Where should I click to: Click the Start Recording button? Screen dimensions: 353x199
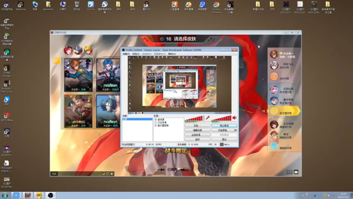(223, 130)
